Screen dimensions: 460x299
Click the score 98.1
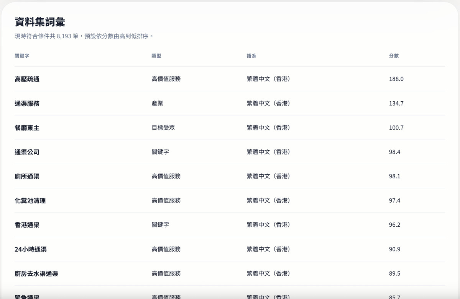coord(395,176)
